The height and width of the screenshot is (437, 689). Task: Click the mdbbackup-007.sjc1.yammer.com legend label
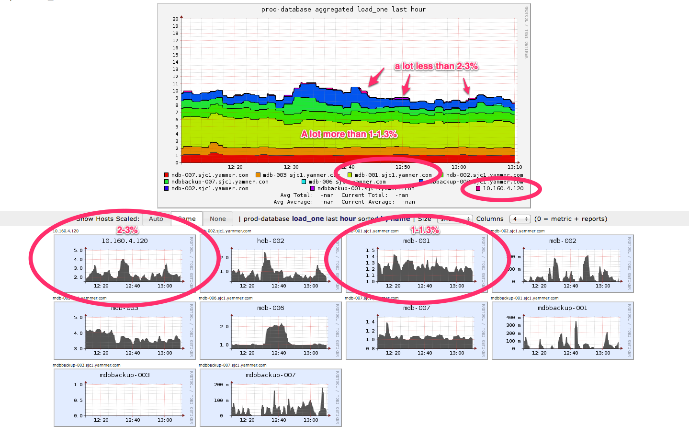pyautogui.click(x=220, y=182)
